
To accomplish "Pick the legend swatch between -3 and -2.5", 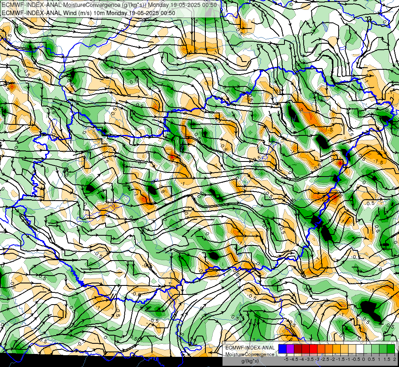I will pyautogui.click(x=321, y=349).
